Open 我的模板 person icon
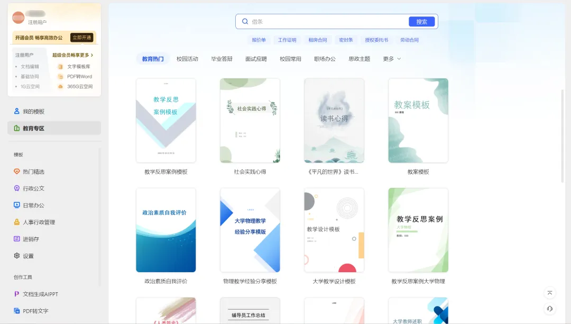This screenshot has width=571, height=324. (17, 111)
